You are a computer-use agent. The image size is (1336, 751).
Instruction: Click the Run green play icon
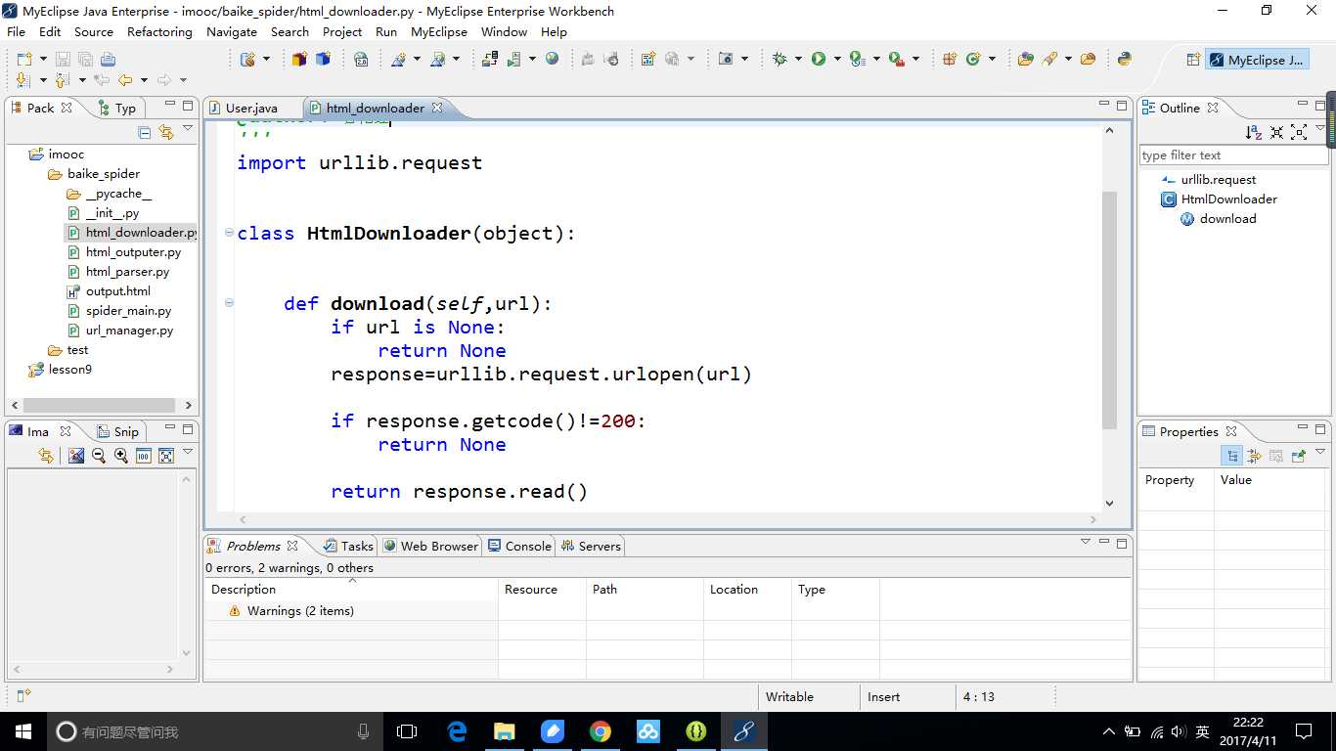818,60
